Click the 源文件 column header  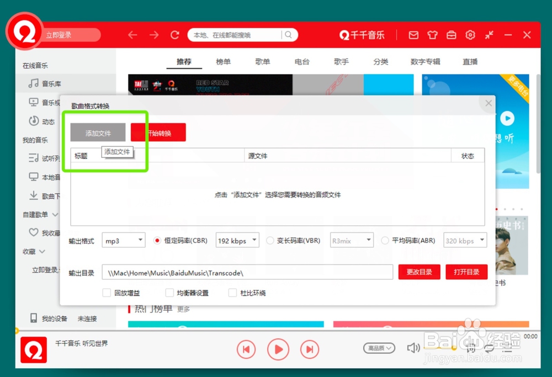coord(347,156)
